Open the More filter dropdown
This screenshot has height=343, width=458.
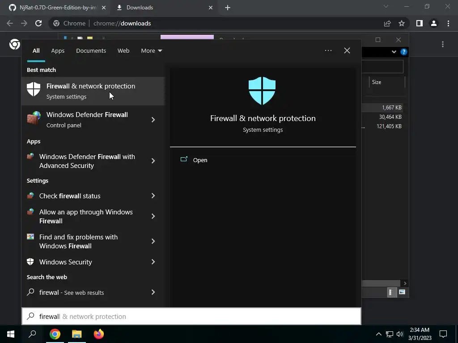(x=151, y=51)
